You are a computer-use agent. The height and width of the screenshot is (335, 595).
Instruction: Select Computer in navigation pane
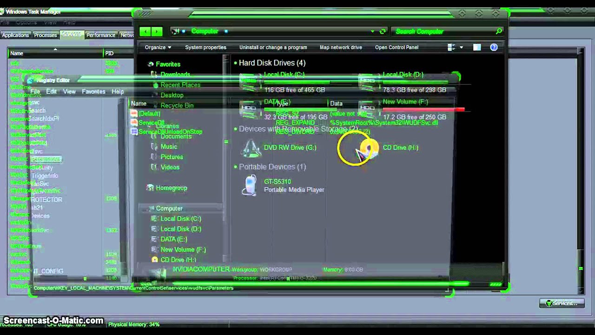(x=169, y=208)
